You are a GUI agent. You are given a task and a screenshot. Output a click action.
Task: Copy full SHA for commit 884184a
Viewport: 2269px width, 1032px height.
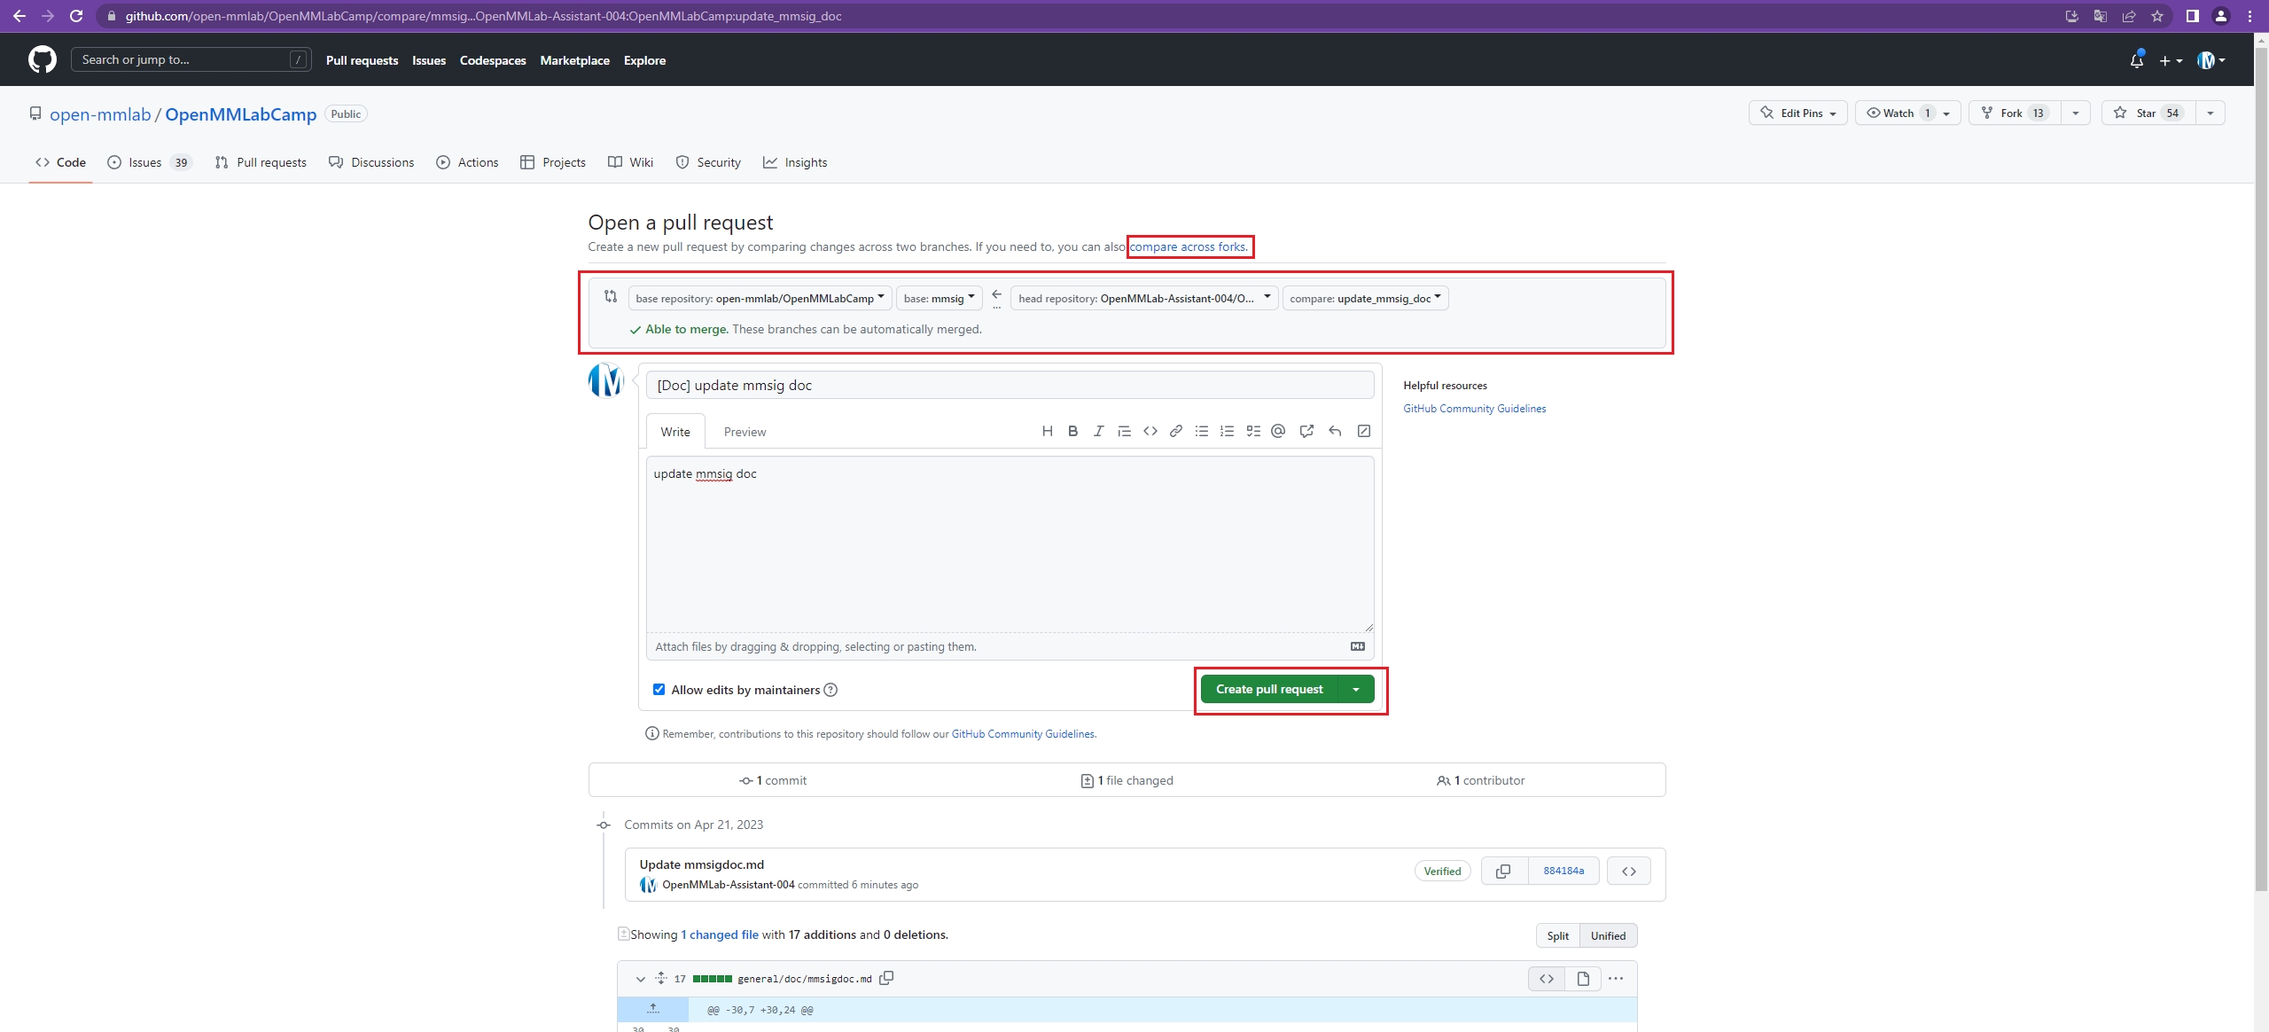pyautogui.click(x=1503, y=871)
